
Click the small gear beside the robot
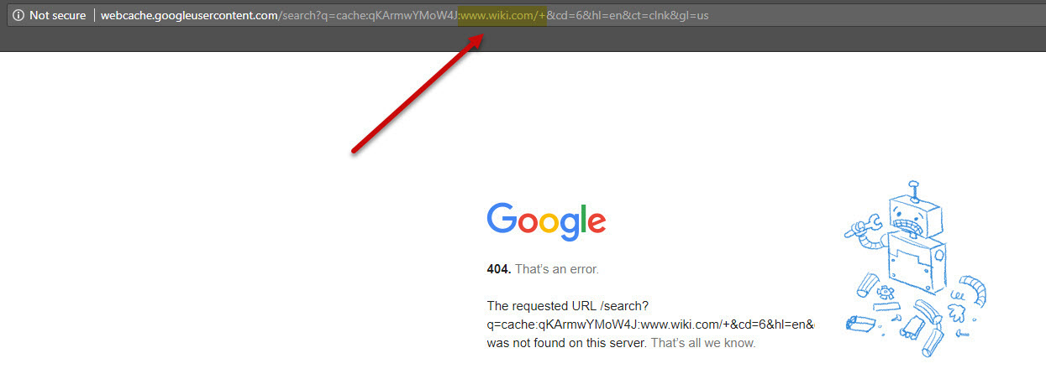pyautogui.click(x=886, y=293)
